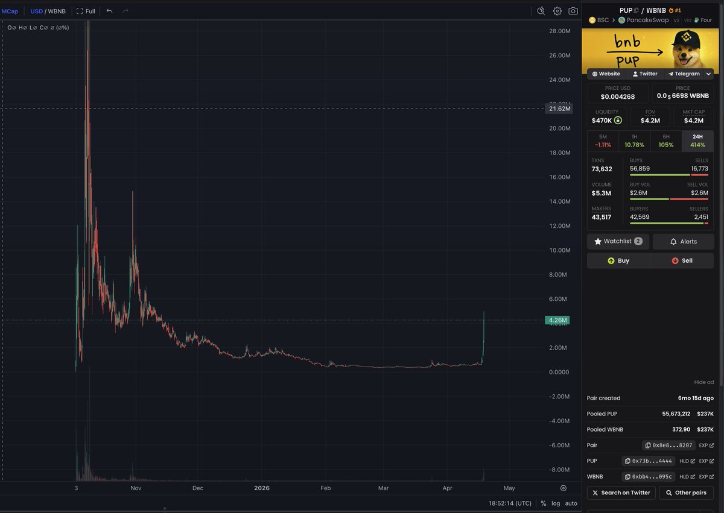Click the LIQUIDITY $470K box

coord(607,117)
